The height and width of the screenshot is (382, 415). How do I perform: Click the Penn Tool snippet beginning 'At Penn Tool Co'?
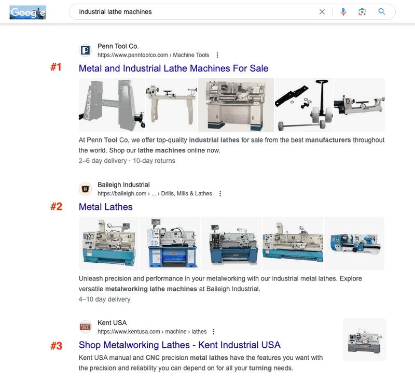(231, 145)
